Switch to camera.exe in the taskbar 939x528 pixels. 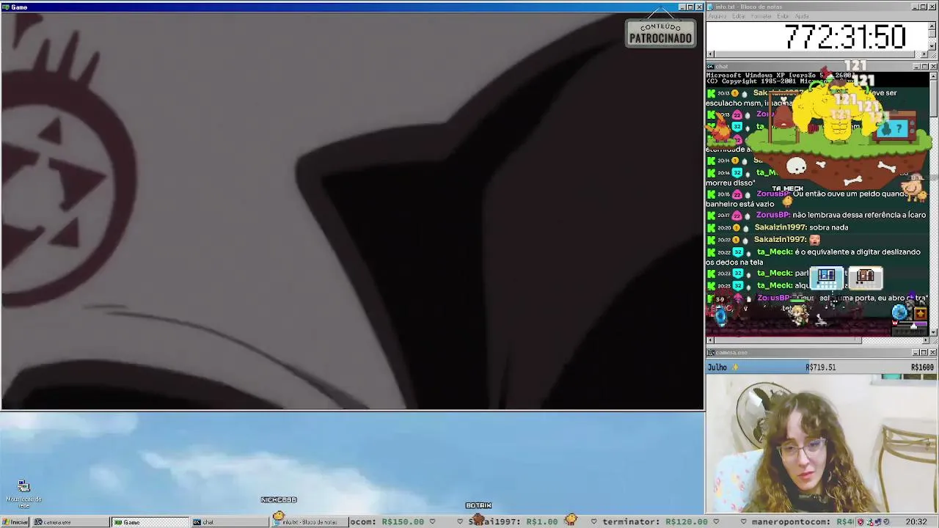click(70, 522)
